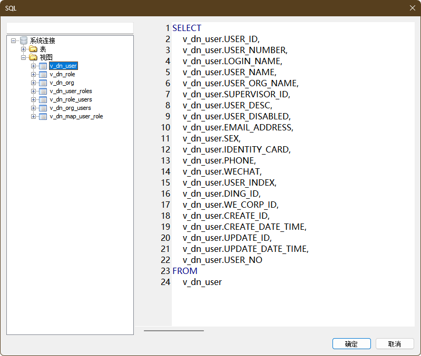Select the v_dn_role_users tree item
The width and height of the screenshot is (421, 356).
point(71,99)
